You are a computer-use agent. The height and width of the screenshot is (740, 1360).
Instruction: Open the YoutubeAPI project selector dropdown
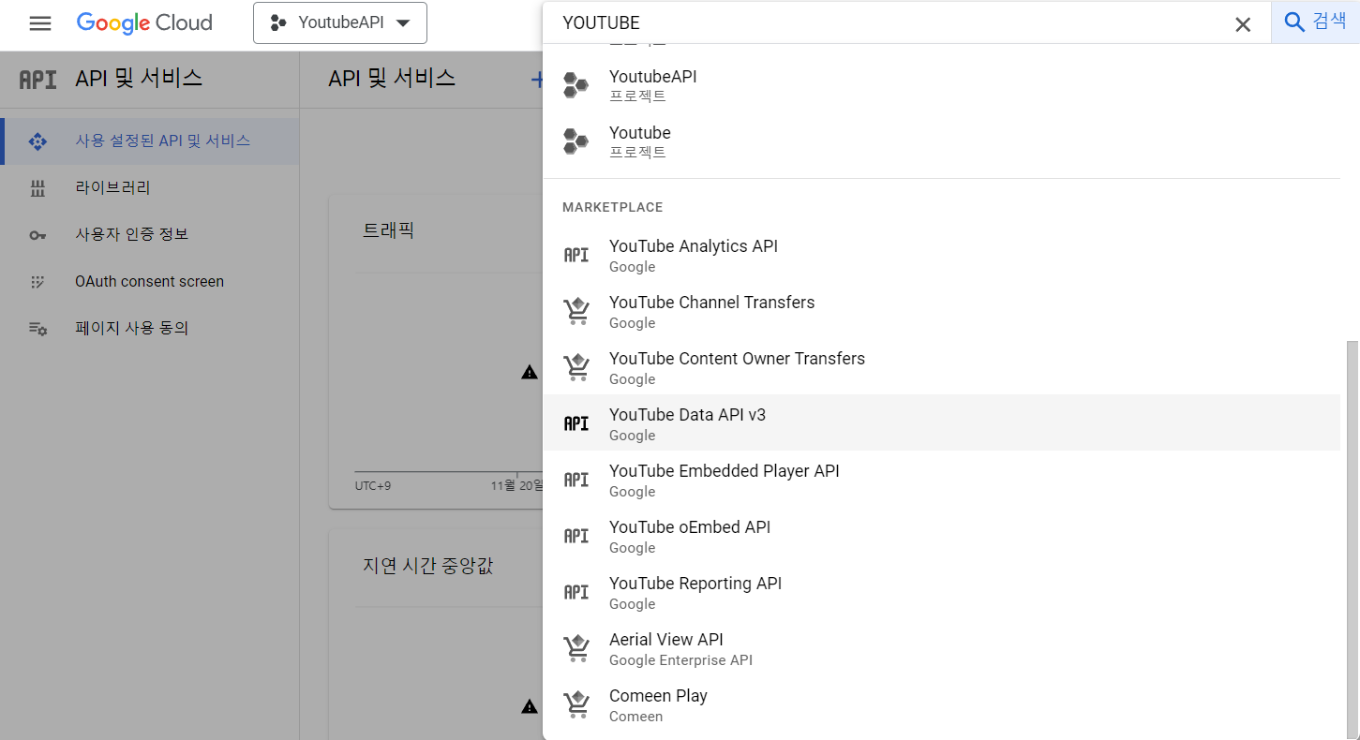[340, 23]
